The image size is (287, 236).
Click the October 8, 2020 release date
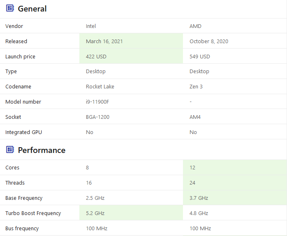tap(208, 42)
